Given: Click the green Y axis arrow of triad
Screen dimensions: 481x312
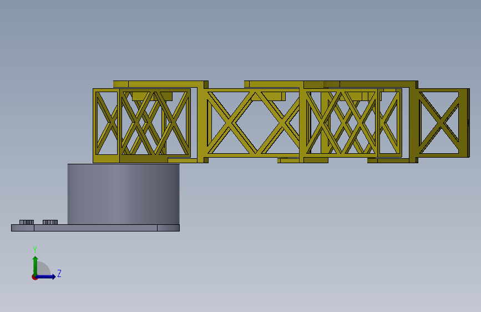Looking at the screenshot, I should (36, 265).
